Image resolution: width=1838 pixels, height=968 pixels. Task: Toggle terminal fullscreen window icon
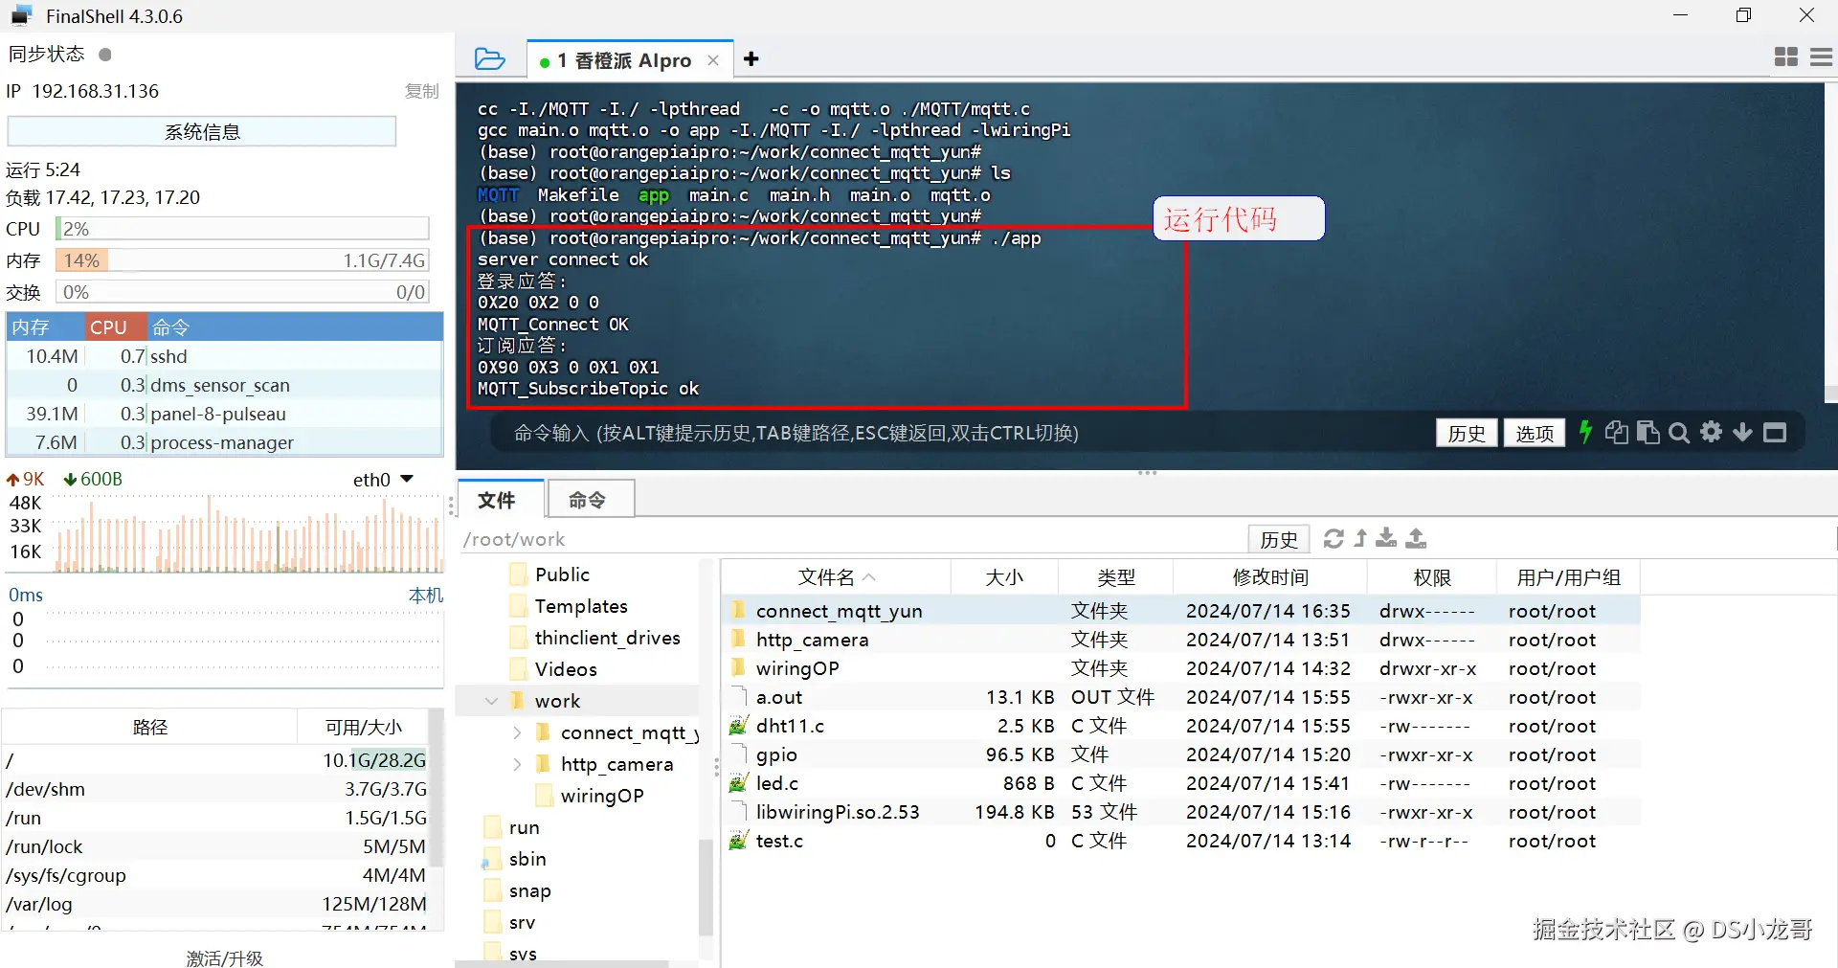point(1775,433)
